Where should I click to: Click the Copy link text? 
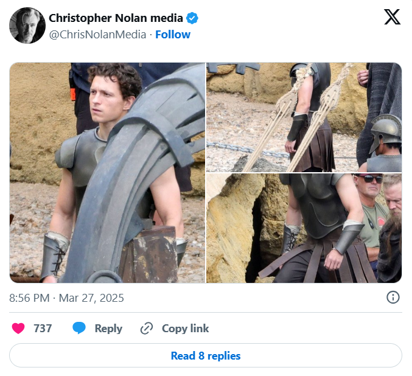(x=185, y=329)
